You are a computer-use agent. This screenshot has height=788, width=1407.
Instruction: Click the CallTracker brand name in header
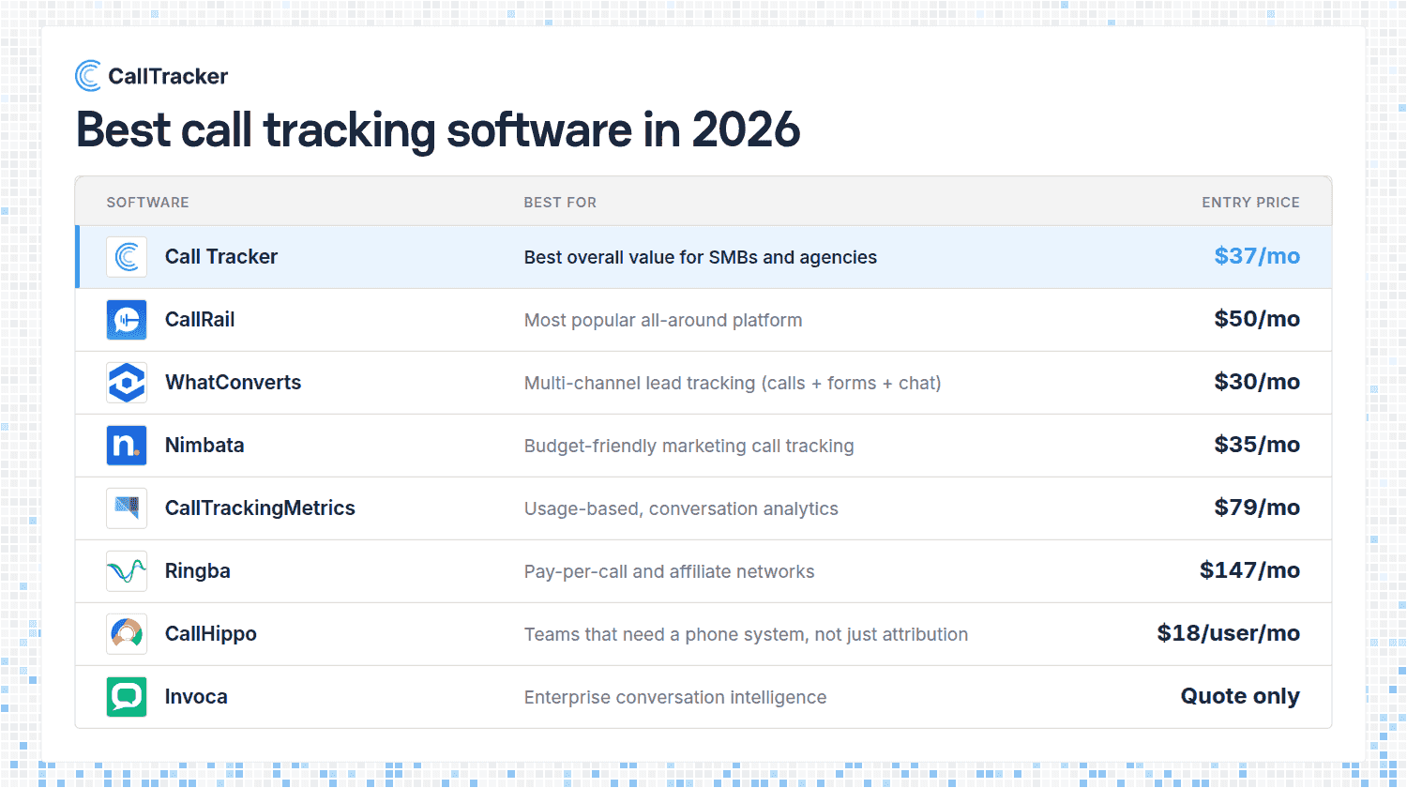coord(168,76)
